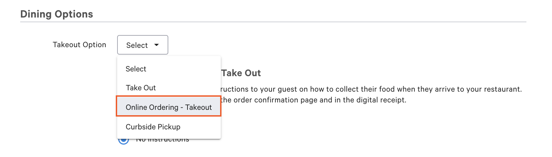Select "Online Ordering - Takeout" option

tap(169, 107)
